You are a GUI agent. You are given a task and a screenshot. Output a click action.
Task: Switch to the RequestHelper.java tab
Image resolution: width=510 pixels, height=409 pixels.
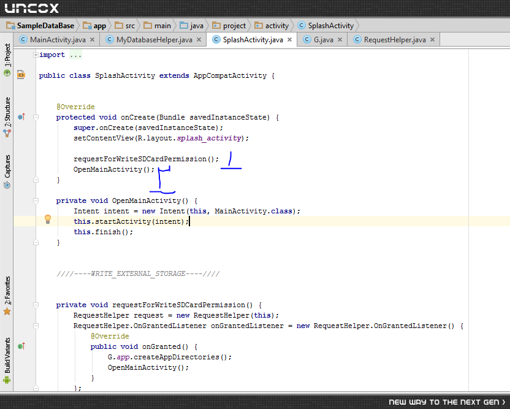click(x=395, y=40)
